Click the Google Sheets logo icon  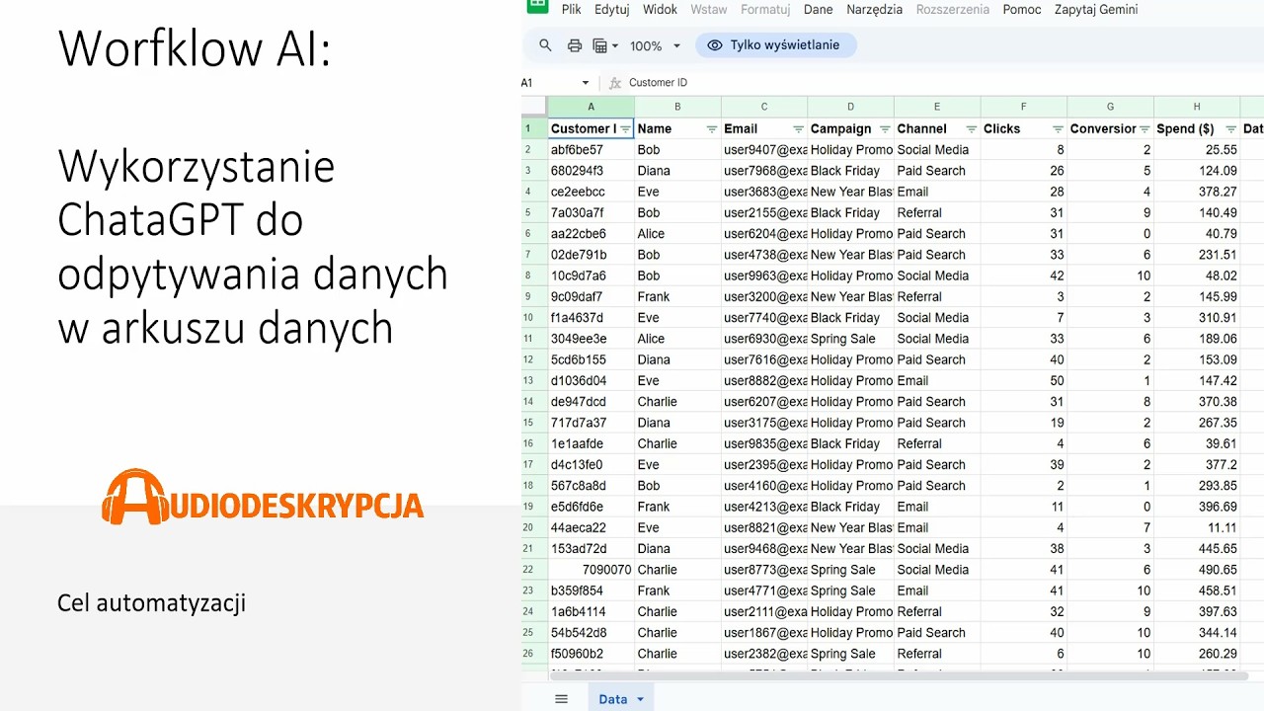tap(536, 5)
